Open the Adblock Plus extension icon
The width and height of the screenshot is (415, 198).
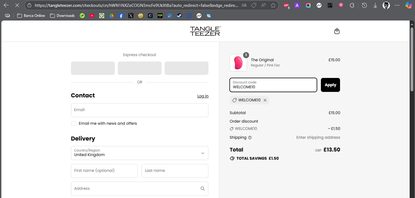[x=286, y=5]
